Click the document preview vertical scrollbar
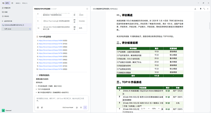 coord(209,26)
